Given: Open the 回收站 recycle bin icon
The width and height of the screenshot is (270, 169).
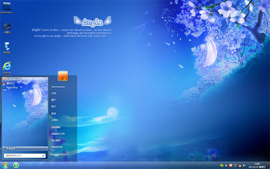Looking at the screenshot, I should pos(7,48).
